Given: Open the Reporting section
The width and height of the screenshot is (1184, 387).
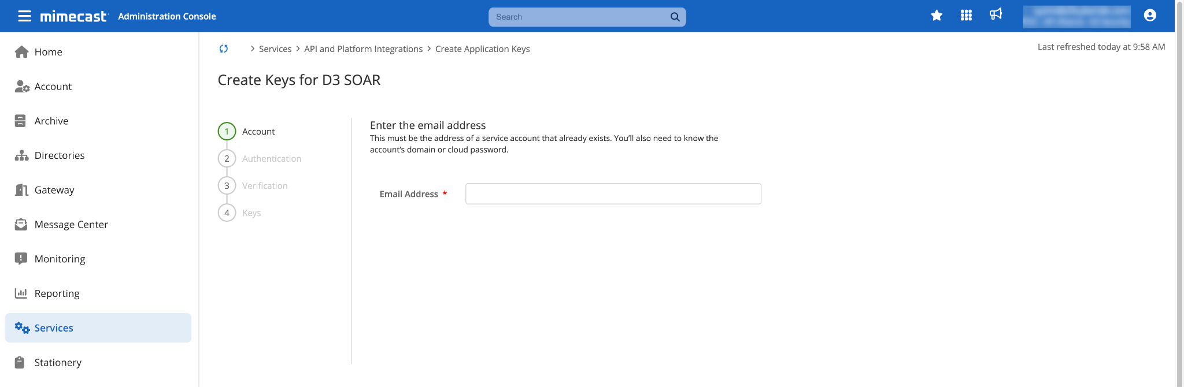Looking at the screenshot, I should [x=57, y=293].
